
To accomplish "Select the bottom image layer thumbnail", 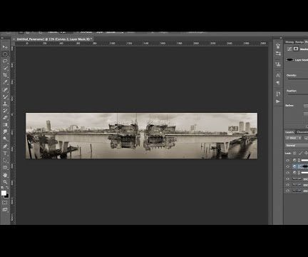I will point(297,191).
